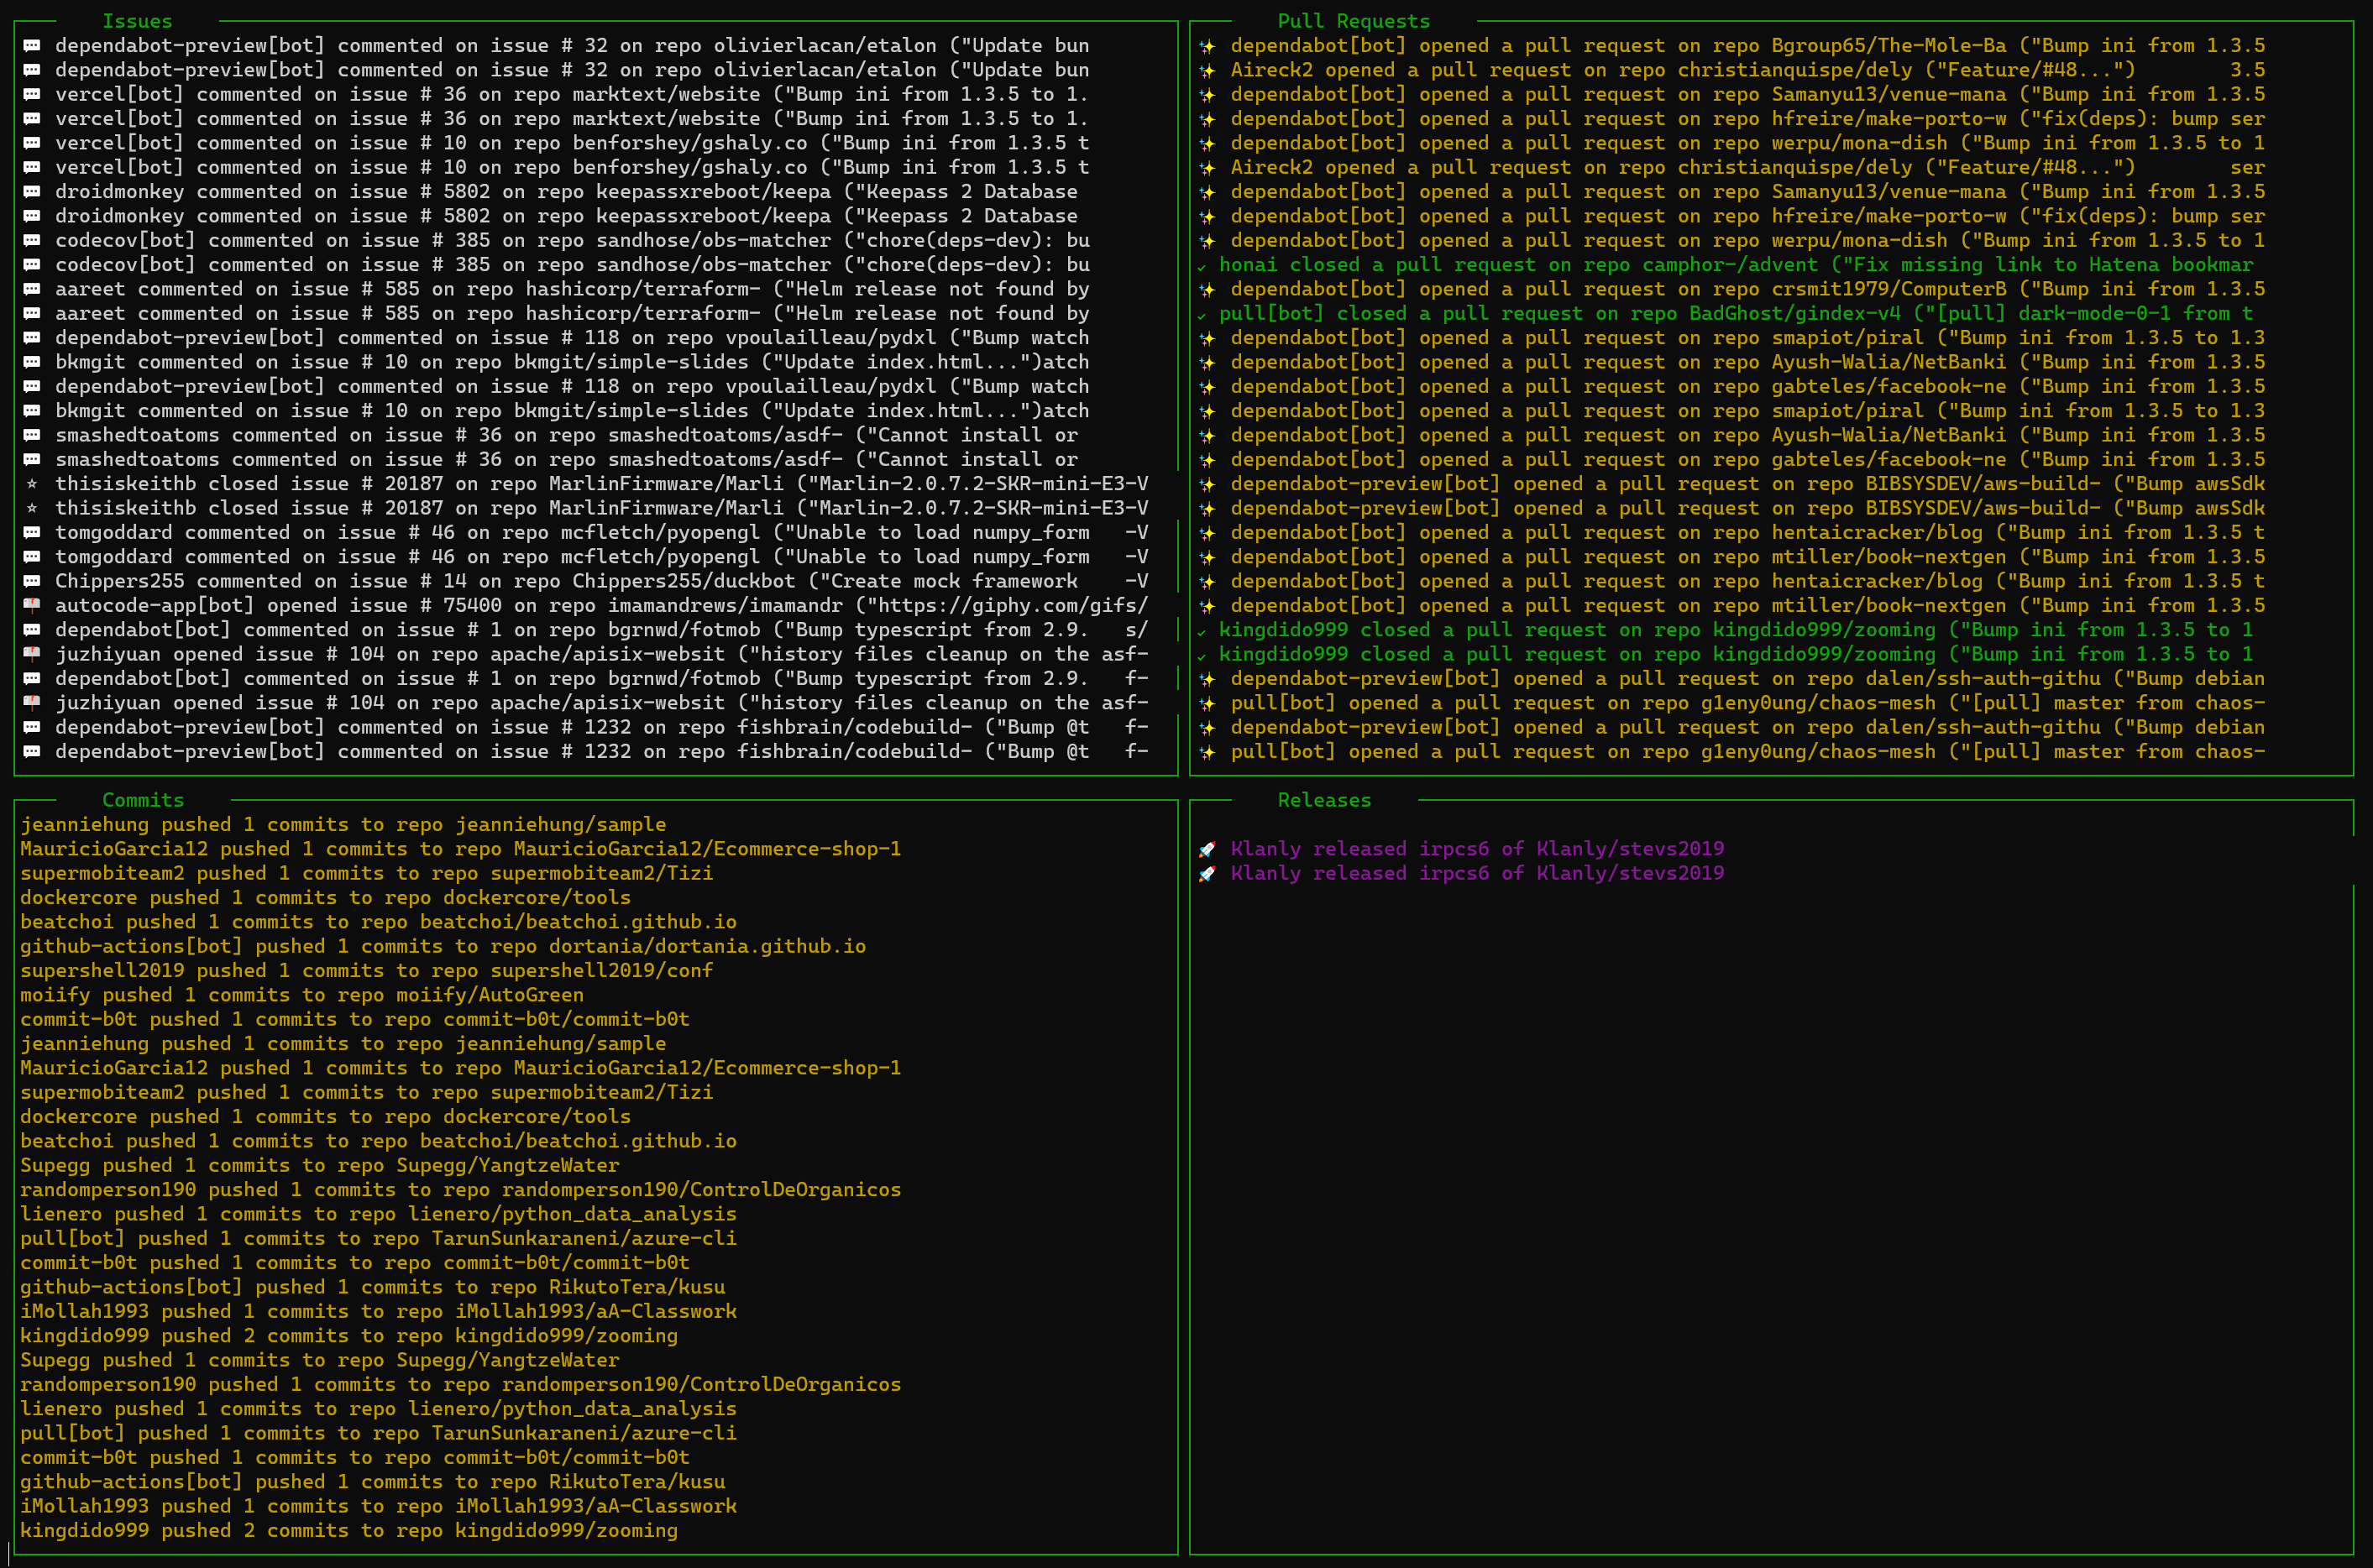
Task: Click sparkle icon beside Bgroup65/The-Mole-Ba pull request
Action: point(1207,46)
